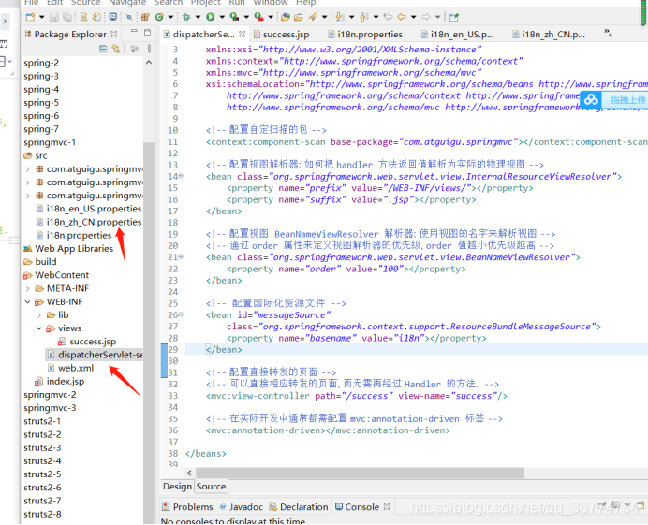
Task: Collapse the bean fold marker on line 26
Action: pyautogui.click(x=181, y=314)
